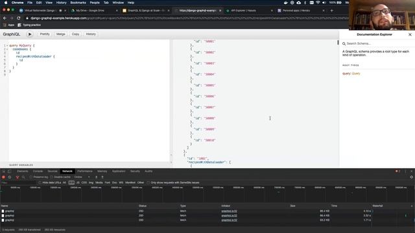
Task: Select the JS request type filter
Action: (x=78, y=183)
